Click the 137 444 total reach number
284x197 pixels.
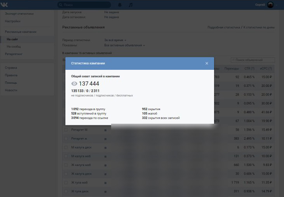pos(89,84)
